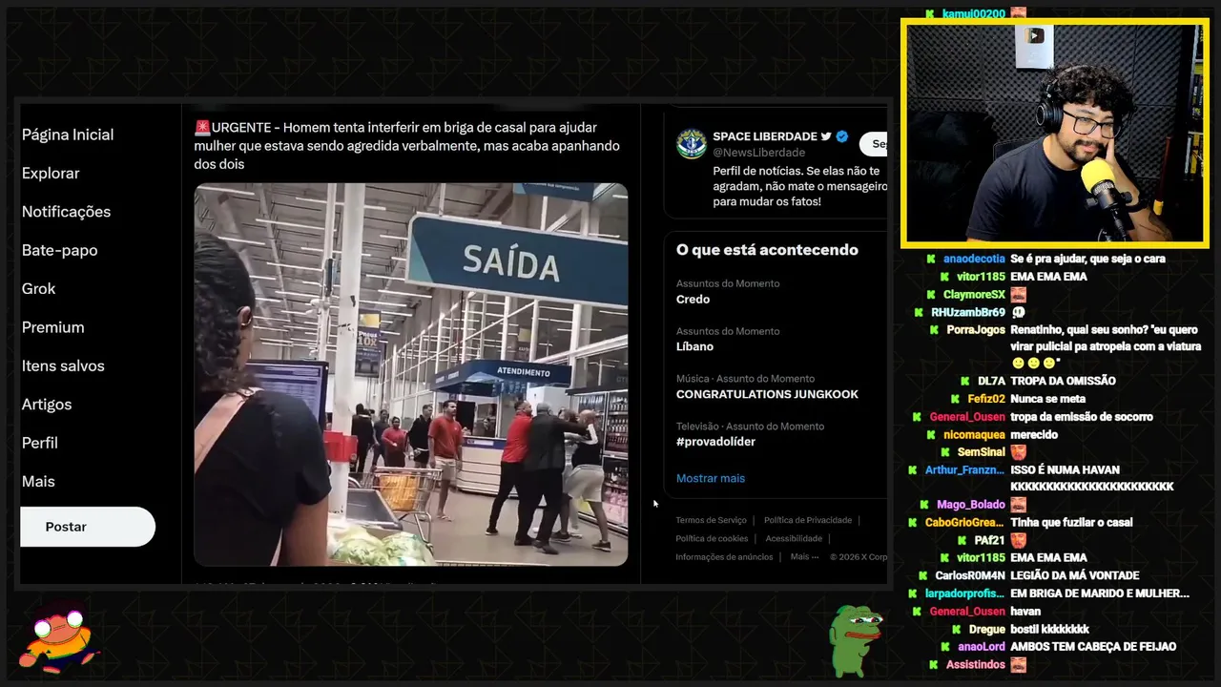
Task: Click Mostrar mais under trends
Action: point(711,478)
